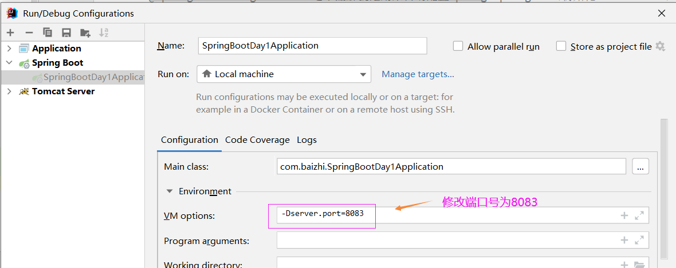Copy the selected configuration
Viewport: 676px width, 268px height.
point(48,33)
